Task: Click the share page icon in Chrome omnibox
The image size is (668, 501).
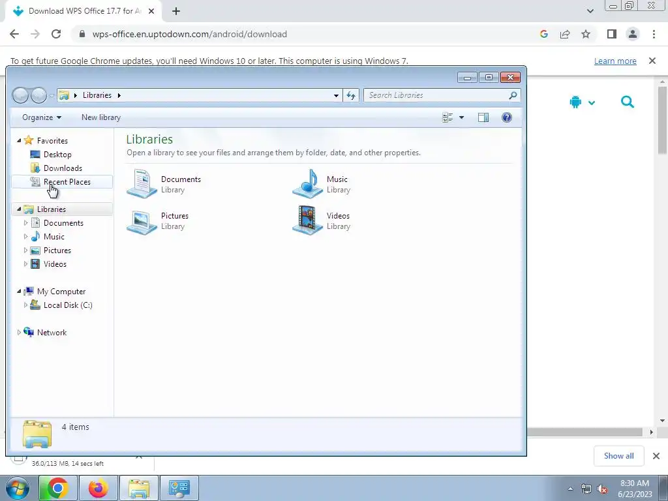Action: (x=565, y=34)
